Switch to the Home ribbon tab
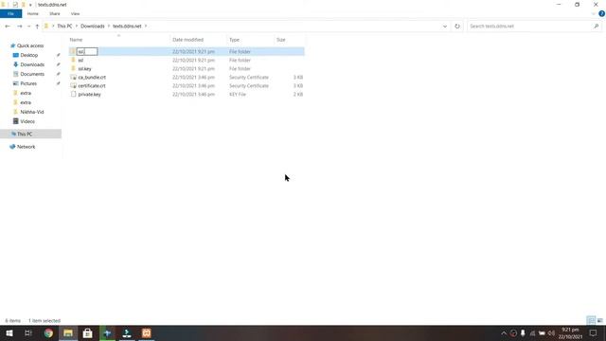Screen dimensions: 606x341 pos(33,14)
